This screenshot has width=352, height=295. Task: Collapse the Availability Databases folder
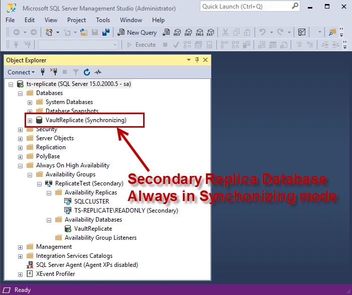[x=49, y=220]
